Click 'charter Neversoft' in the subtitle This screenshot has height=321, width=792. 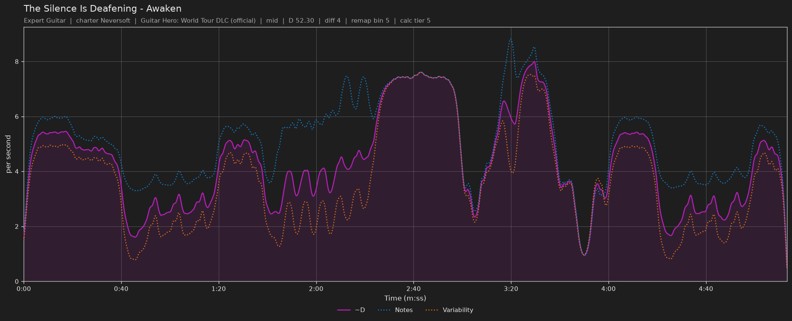point(103,20)
